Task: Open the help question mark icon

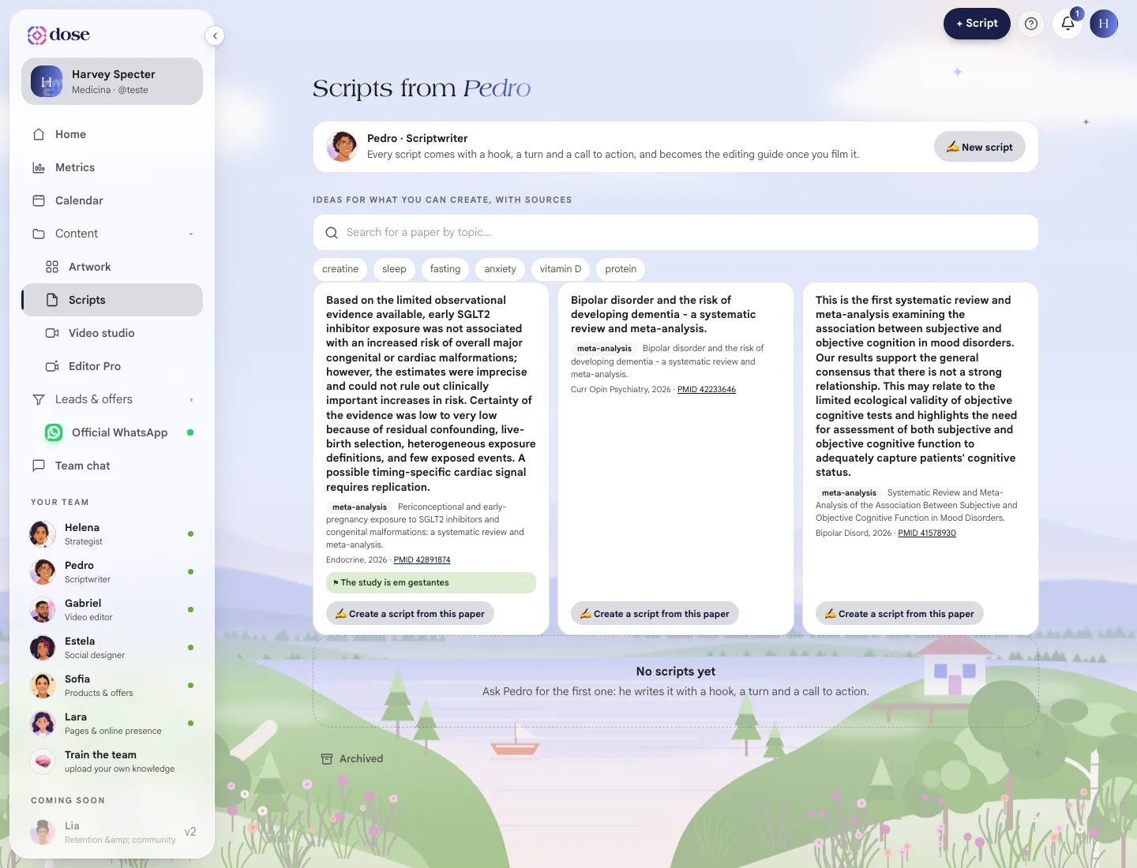Action: [1030, 24]
